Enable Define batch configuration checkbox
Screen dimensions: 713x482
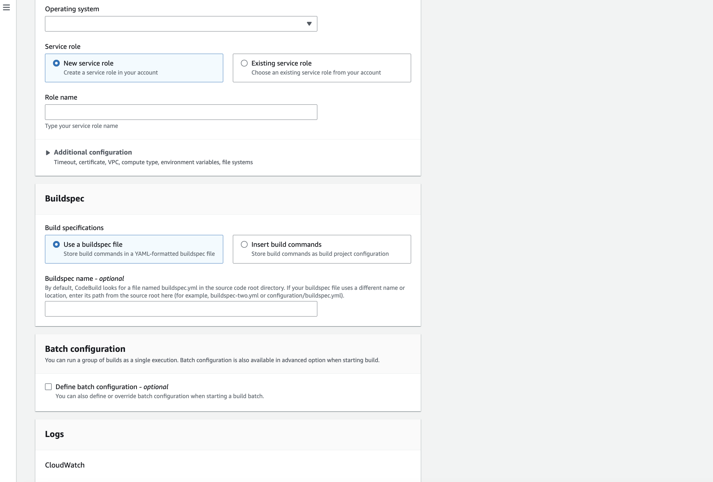click(x=48, y=387)
